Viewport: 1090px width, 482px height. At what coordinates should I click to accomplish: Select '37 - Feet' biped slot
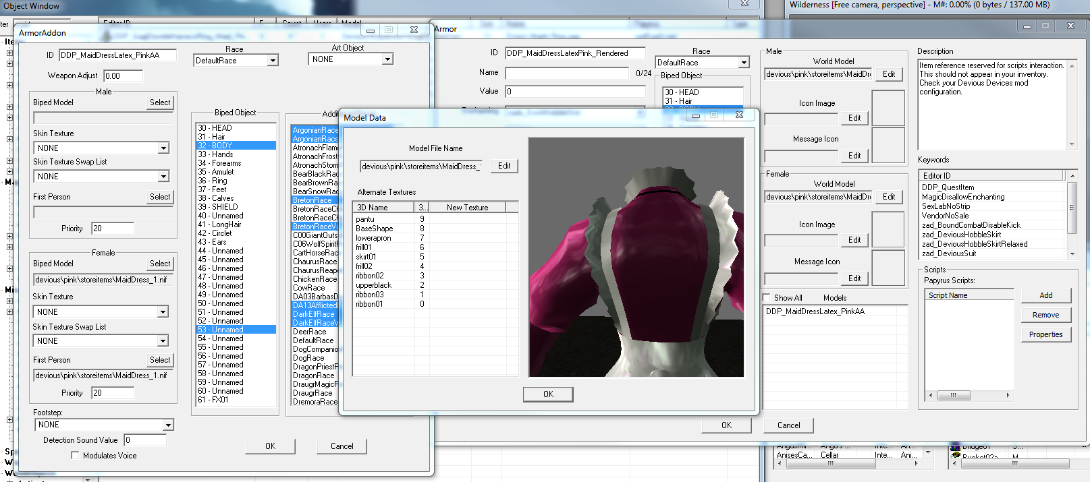click(x=236, y=189)
